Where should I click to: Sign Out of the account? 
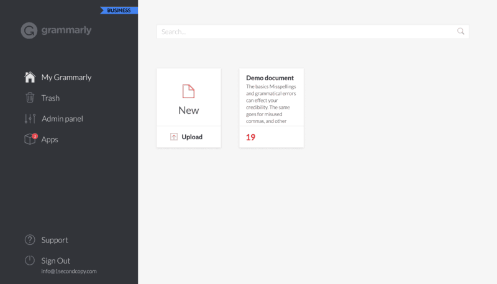click(56, 260)
